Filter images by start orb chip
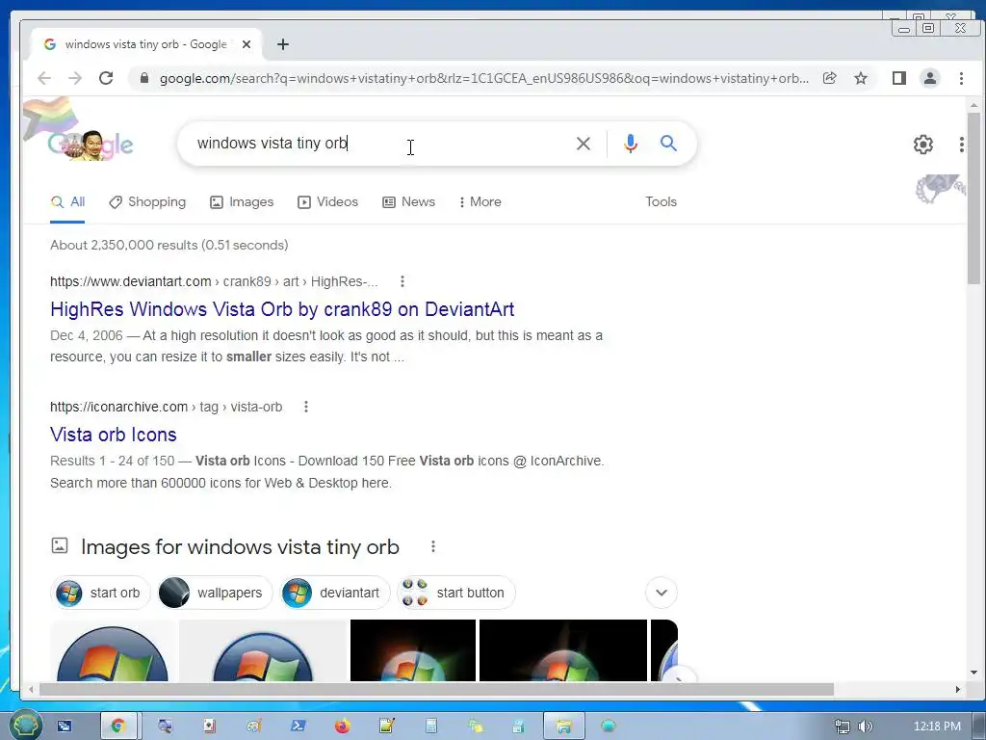This screenshot has width=986, height=740. [x=100, y=593]
